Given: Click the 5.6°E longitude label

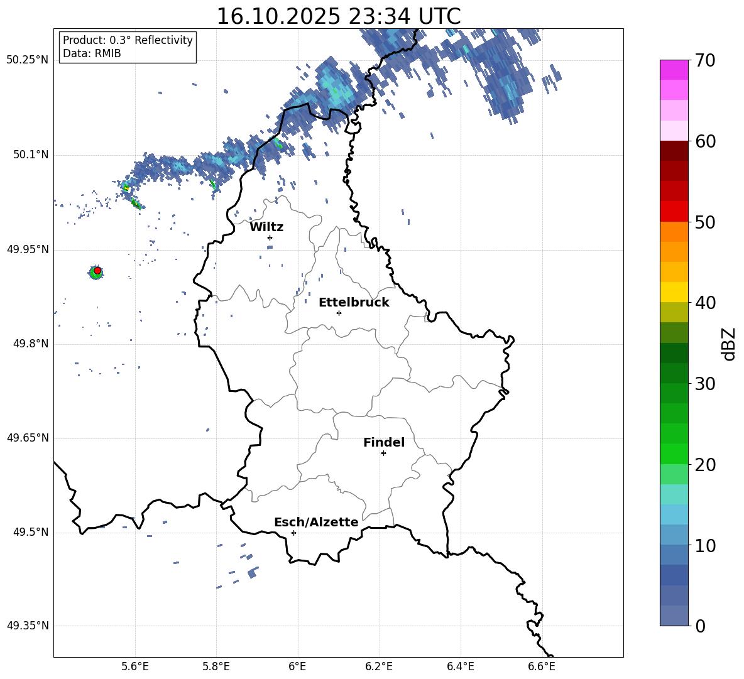Looking at the screenshot, I should pos(135,666).
